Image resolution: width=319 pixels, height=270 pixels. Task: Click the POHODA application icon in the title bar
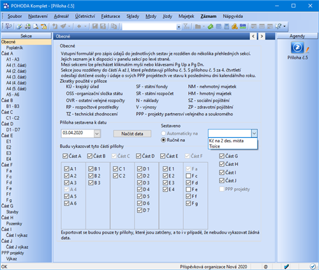6,6
